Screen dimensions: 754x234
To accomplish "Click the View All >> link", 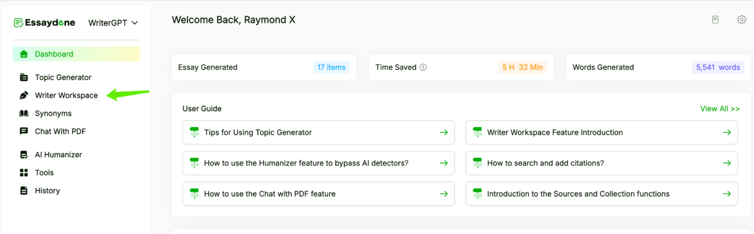I will point(720,109).
